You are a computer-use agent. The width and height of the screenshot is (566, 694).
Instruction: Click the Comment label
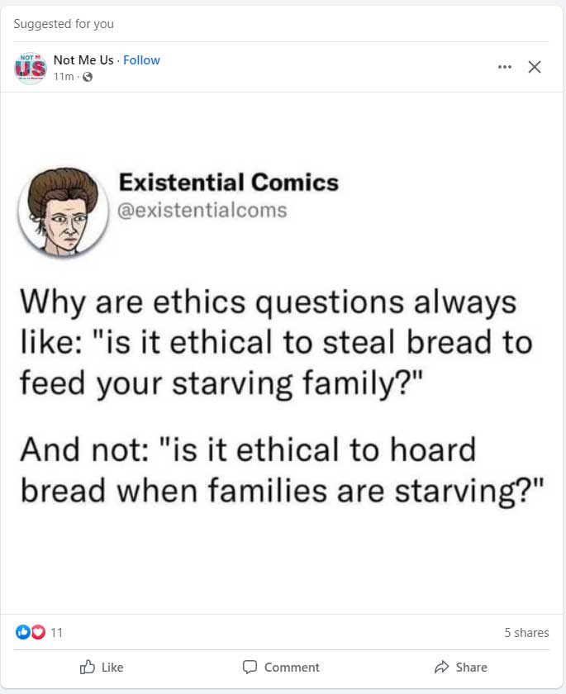point(292,668)
